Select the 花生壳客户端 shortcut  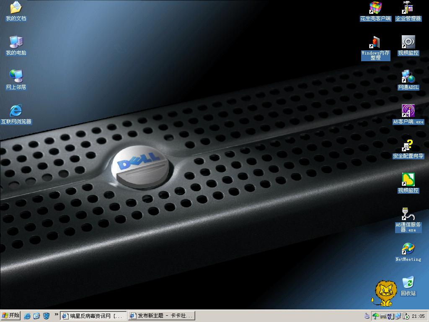tap(375, 11)
